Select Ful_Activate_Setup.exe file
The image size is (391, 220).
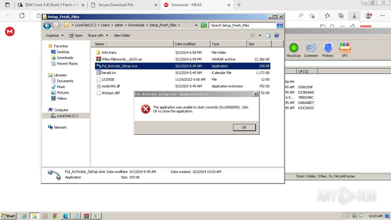183,66
